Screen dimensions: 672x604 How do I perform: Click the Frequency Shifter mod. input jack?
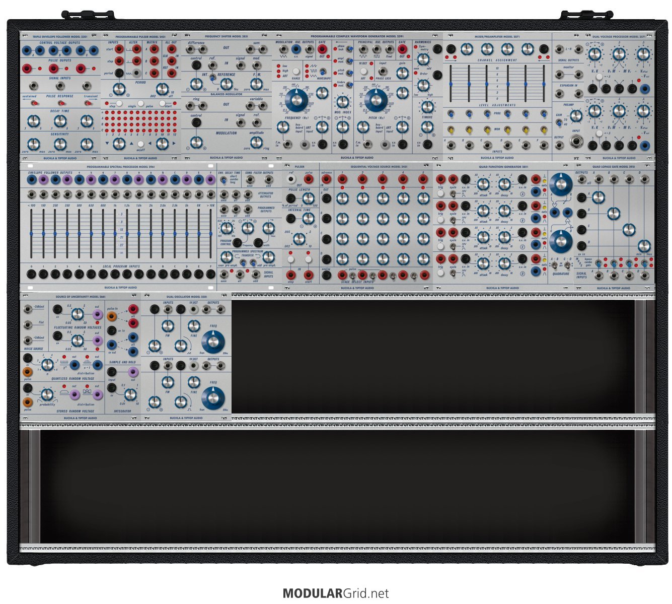(x=257, y=66)
